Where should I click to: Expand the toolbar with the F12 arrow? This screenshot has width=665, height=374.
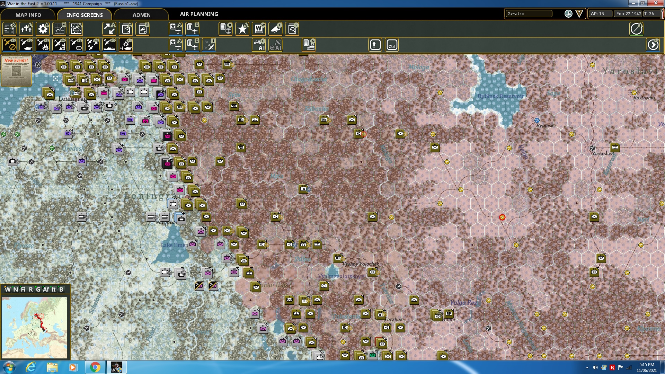tap(653, 45)
